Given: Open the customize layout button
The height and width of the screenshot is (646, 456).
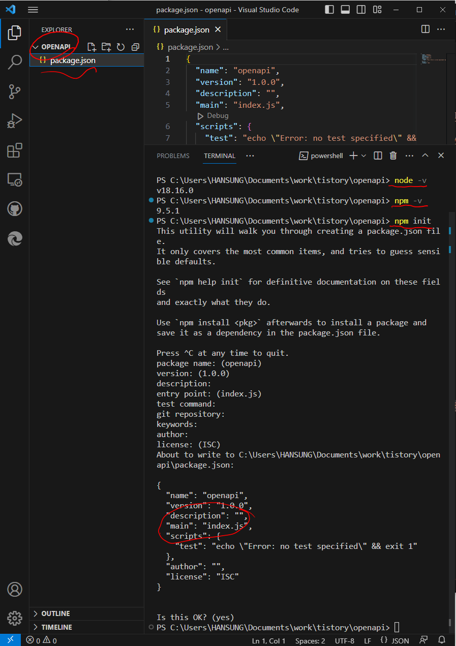Looking at the screenshot, I should pos(377,10).
